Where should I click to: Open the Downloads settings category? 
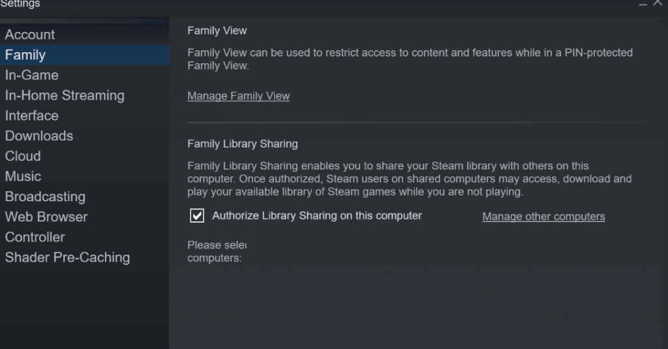tap(39, 135)
